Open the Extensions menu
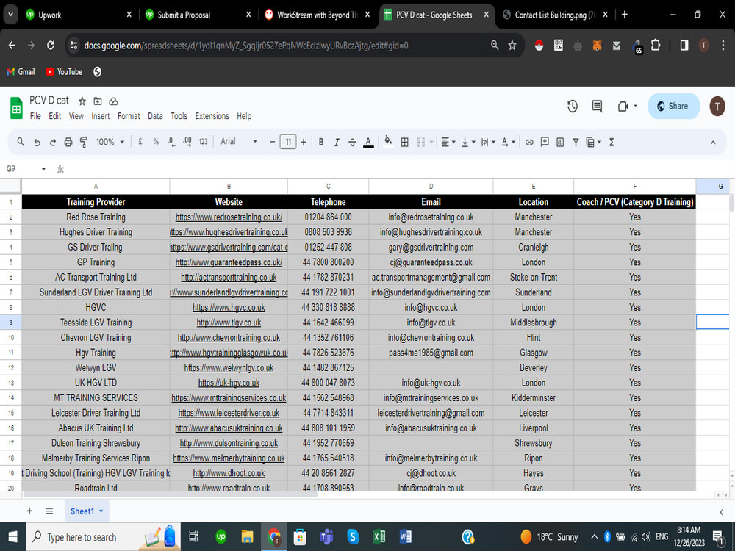Image resolution: width=735 pixels, height=551 pixels. click(212, 116)
